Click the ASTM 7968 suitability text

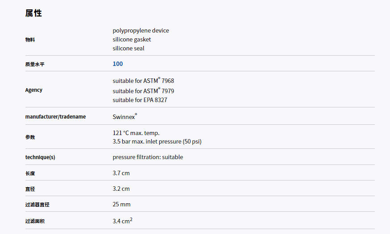[x=143, y=81]
